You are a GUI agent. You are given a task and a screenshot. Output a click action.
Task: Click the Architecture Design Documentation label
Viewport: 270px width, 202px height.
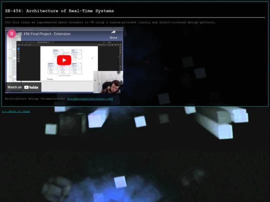click(x=35, y=99)
